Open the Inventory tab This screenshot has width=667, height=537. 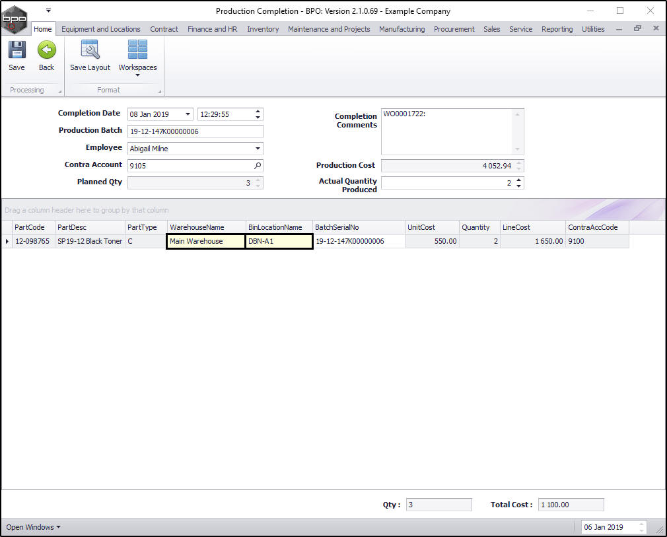(263, 29)
